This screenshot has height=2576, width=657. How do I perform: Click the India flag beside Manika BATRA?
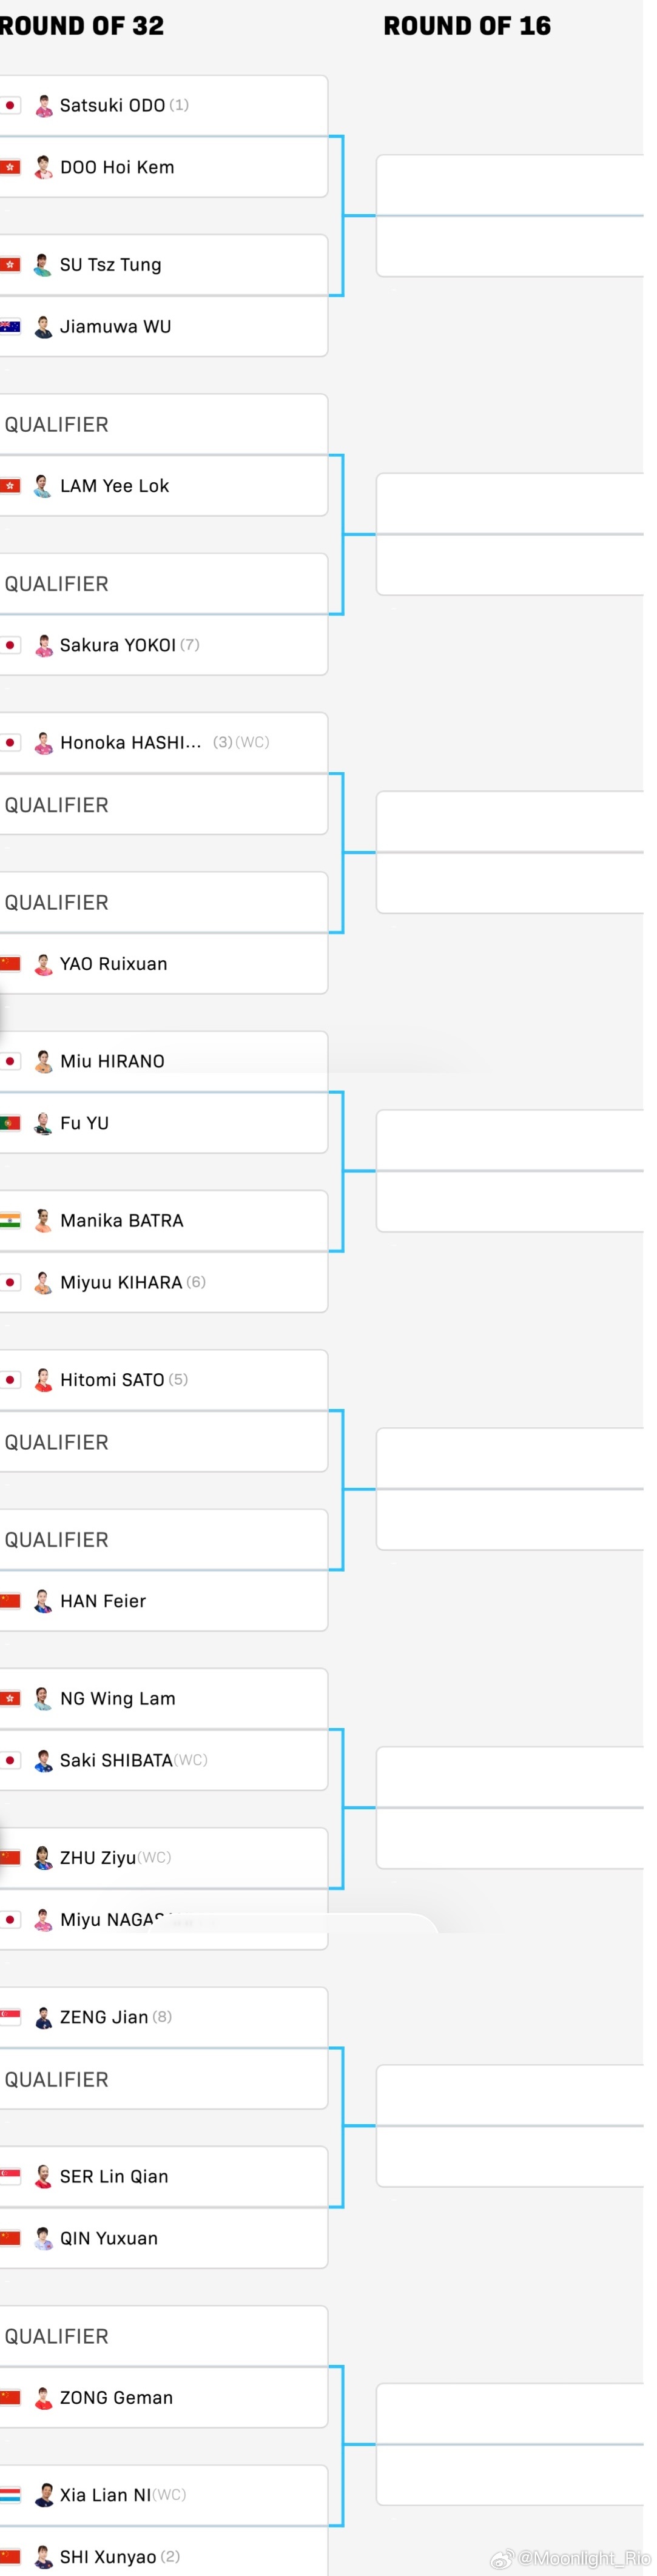pos(10,1220)
